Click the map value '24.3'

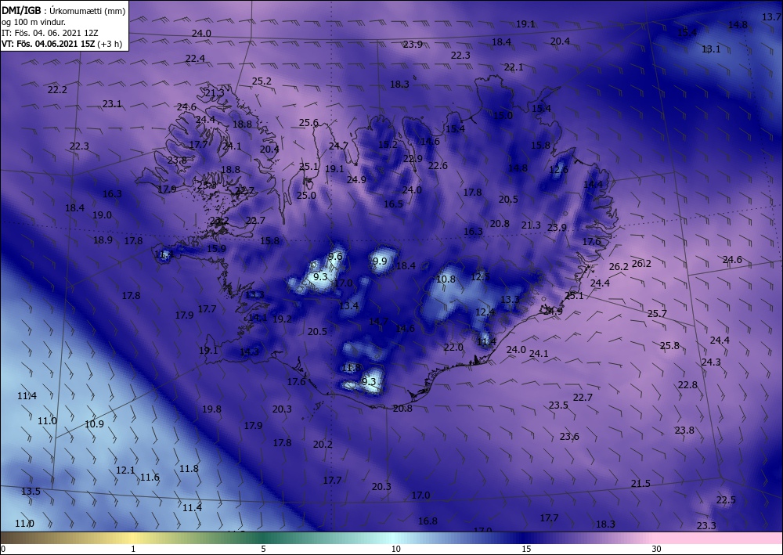point(711,362)
